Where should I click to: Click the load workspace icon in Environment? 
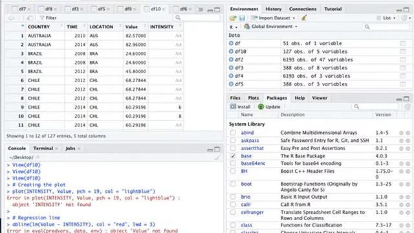click(233, 18)
